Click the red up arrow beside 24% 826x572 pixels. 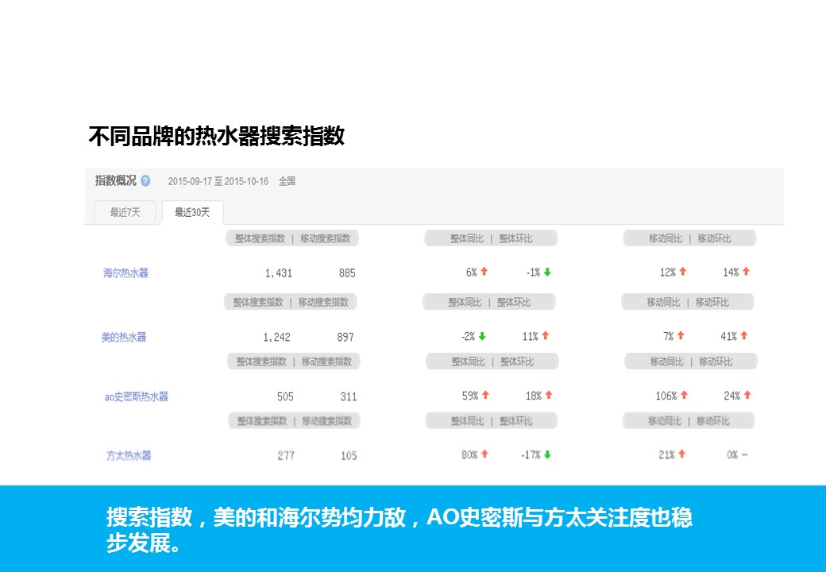coord(747,395)
